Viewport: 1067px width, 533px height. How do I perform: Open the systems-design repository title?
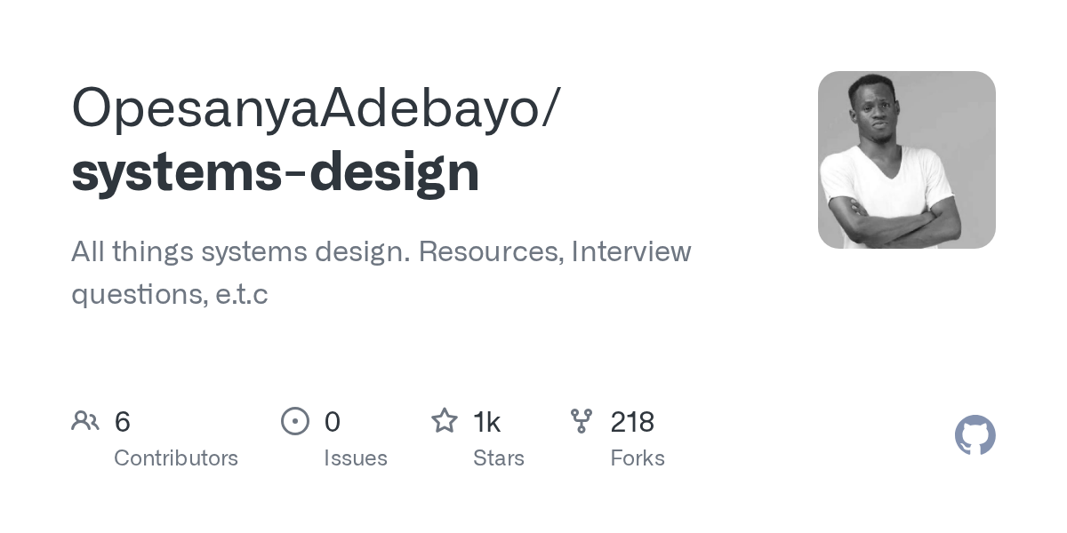[x=276, y=172]
